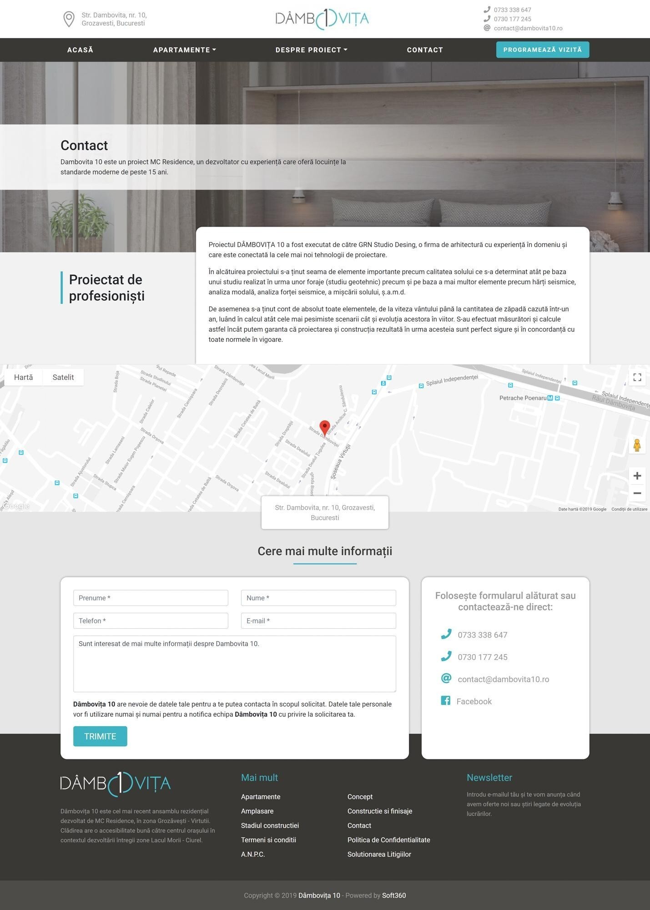Click the Prenume input field
Image resolution: width=650 pixels, height=910 pixels.
pos(151,598)
